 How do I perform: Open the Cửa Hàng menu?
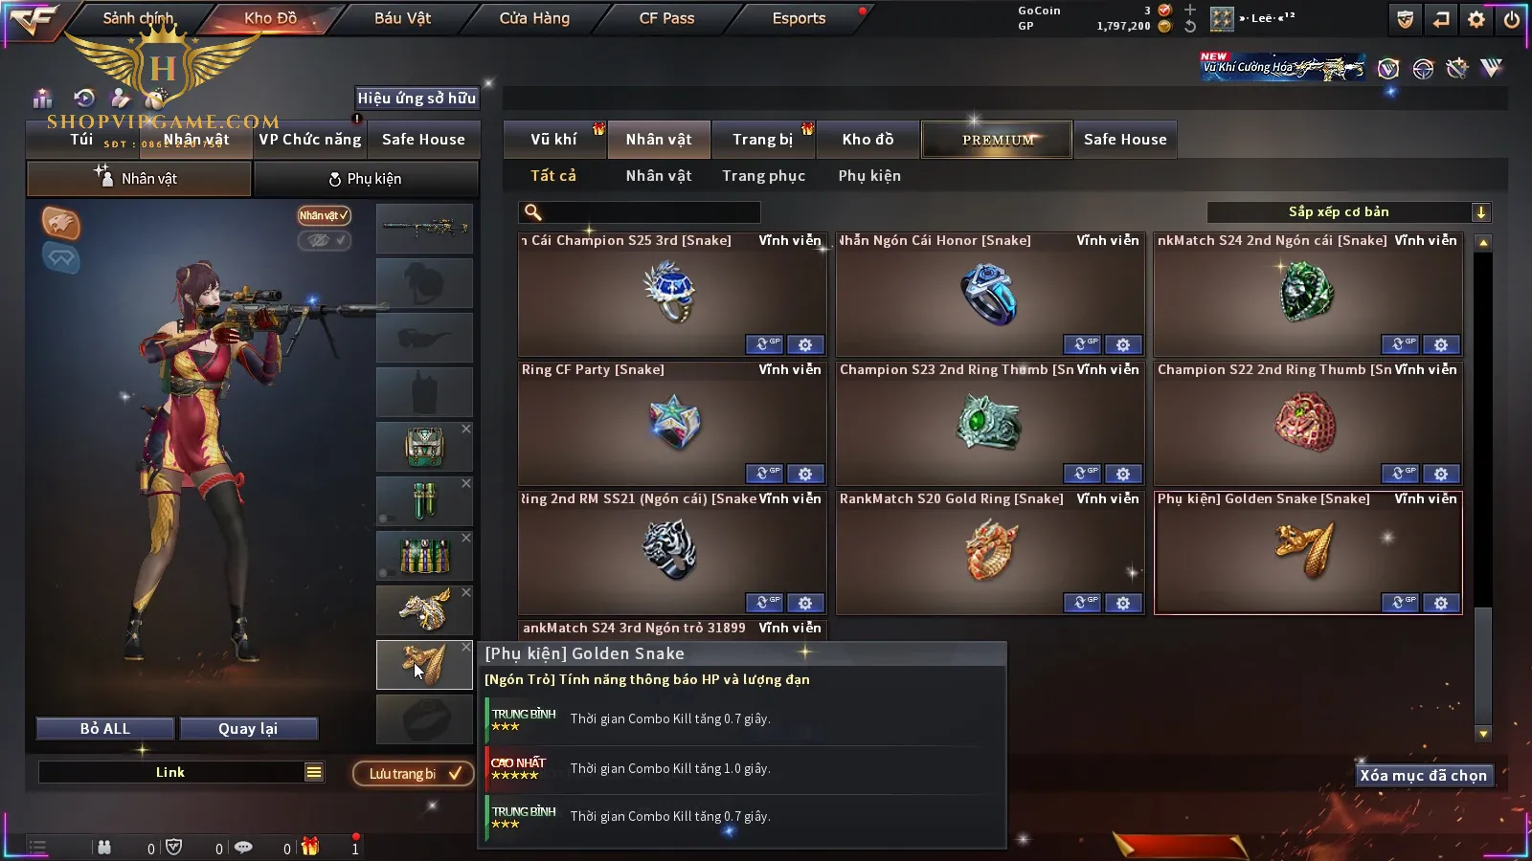tap(534, 18)
